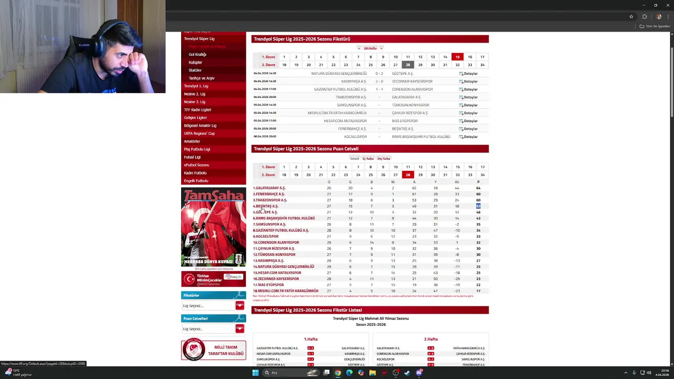Open Tarihçe ve Arşiv in the sidebar
Viewport: 674px width, 379px height.
(202, 78)
